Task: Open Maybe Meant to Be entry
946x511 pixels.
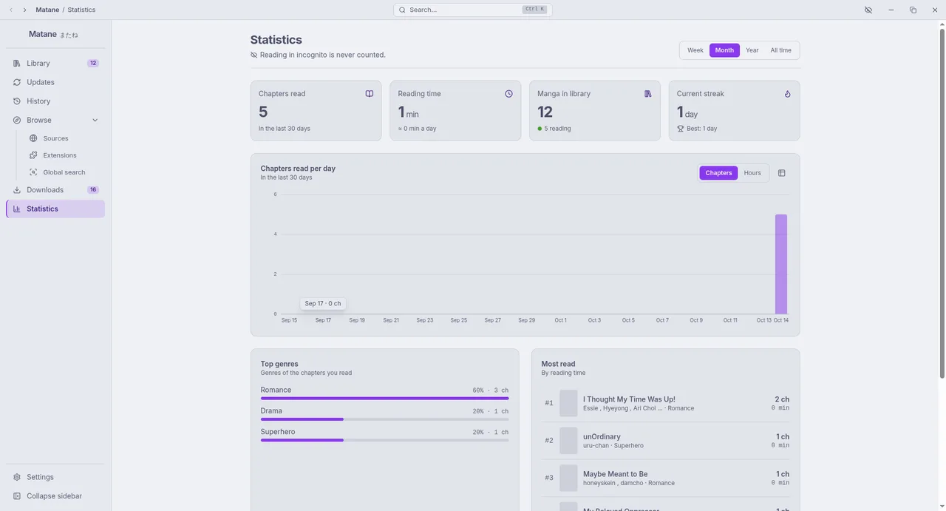Action: (x=666, y=478)
